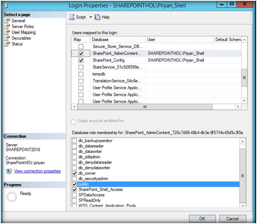The image size is (257, 224).
Task: Click user cell in SharePoint_AdminContent row
Action: coord(179,53)
